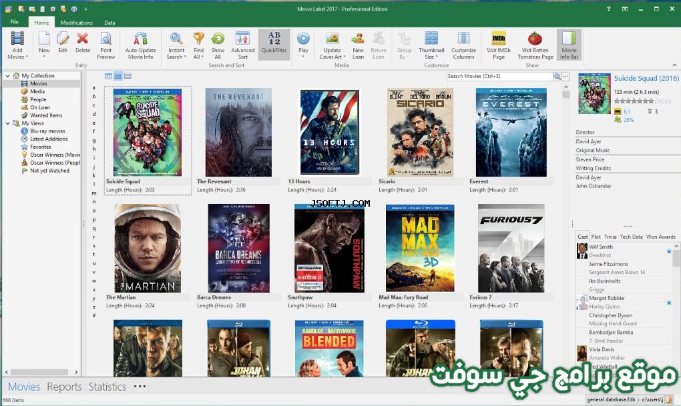The image size is (681, 406).
Task: Click cast member Margot Robbie
Action: (x=606, y=299)
